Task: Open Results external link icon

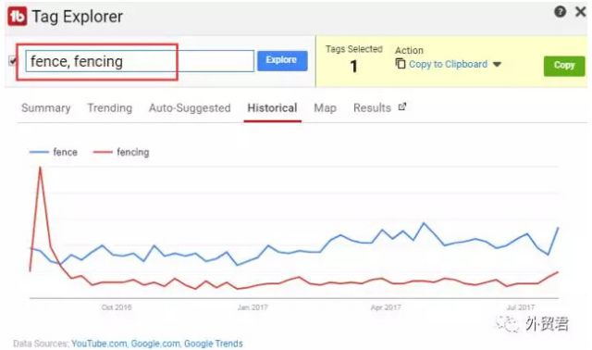Action: point(402,107)
